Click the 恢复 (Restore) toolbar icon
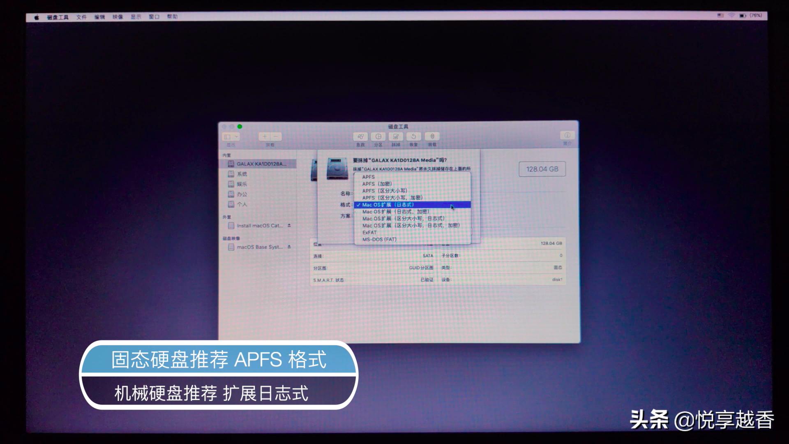Viewport: 789px width, 444px height. pyautogui.click(x=414, y=137)
